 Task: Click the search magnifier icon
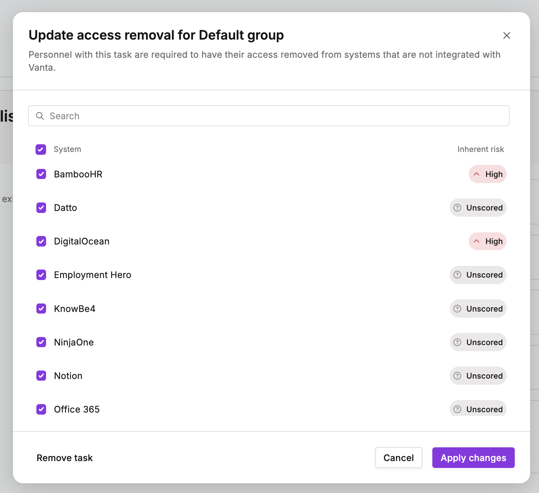tap(40, 116)
